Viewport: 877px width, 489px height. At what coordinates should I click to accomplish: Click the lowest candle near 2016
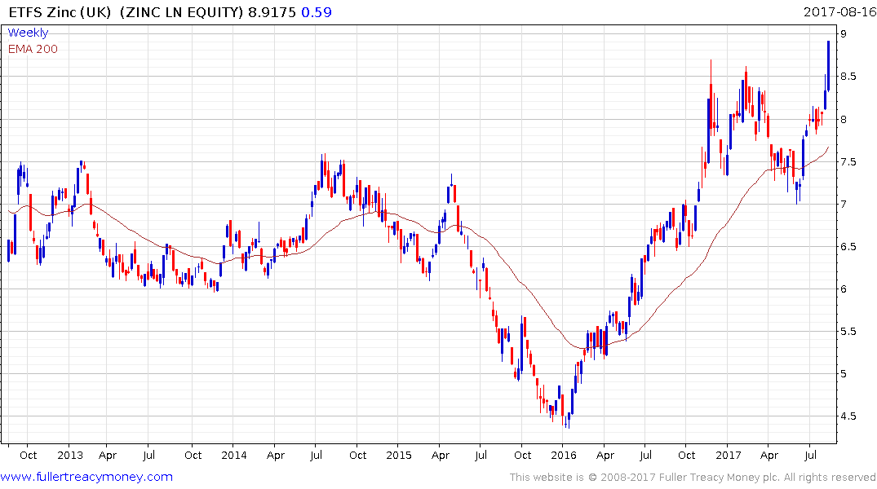(x=569, y=420)
